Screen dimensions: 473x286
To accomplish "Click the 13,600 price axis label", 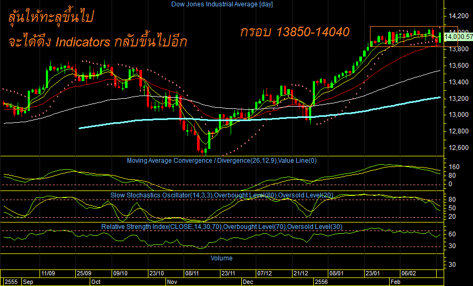I will (x=459, y=66).
